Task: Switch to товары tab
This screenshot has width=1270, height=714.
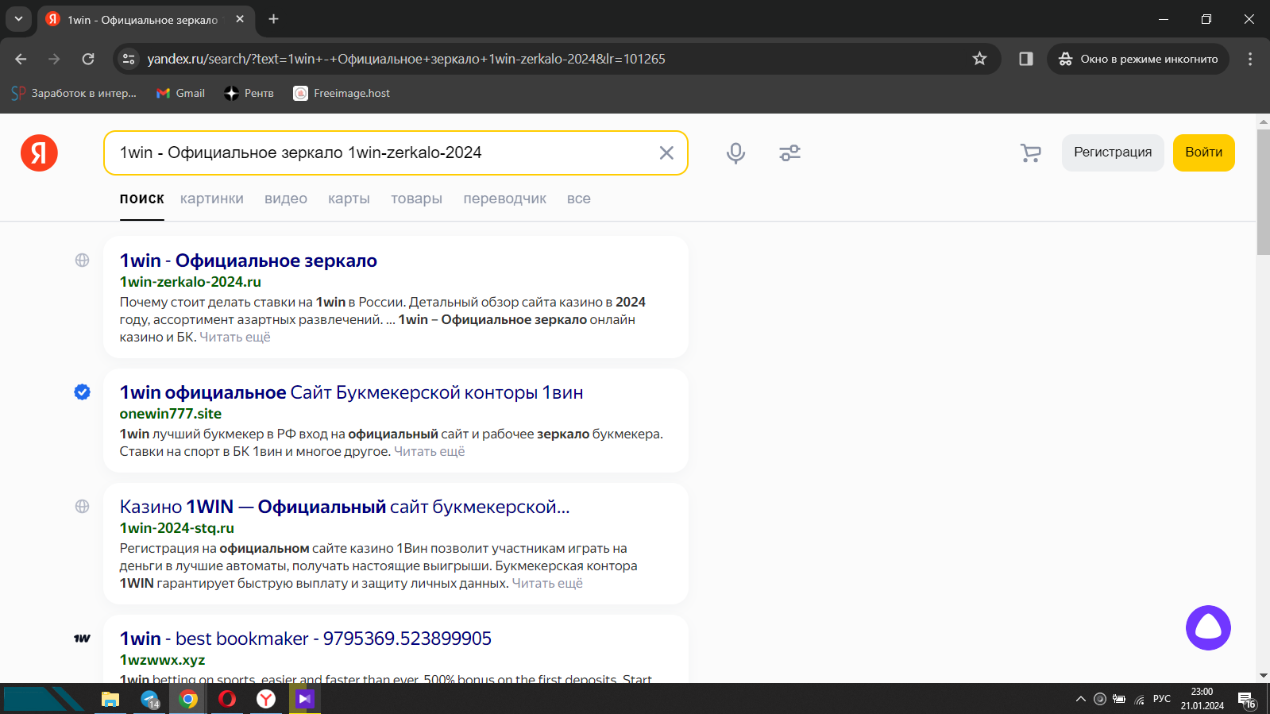Action: [x=416, y=199]
